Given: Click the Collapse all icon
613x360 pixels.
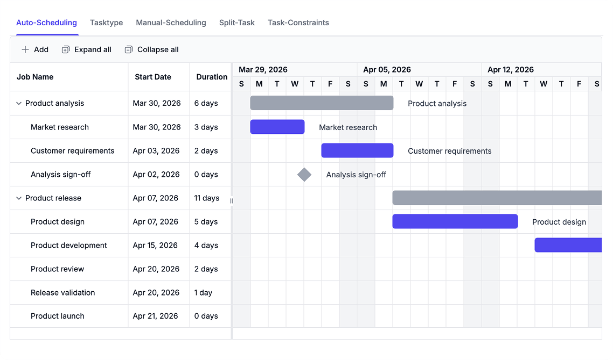Looking at the screenshot, I should 129,49.
